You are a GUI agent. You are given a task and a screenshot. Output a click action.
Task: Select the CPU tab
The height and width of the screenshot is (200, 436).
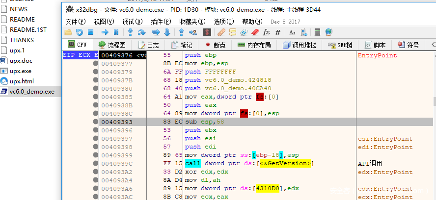77,45
